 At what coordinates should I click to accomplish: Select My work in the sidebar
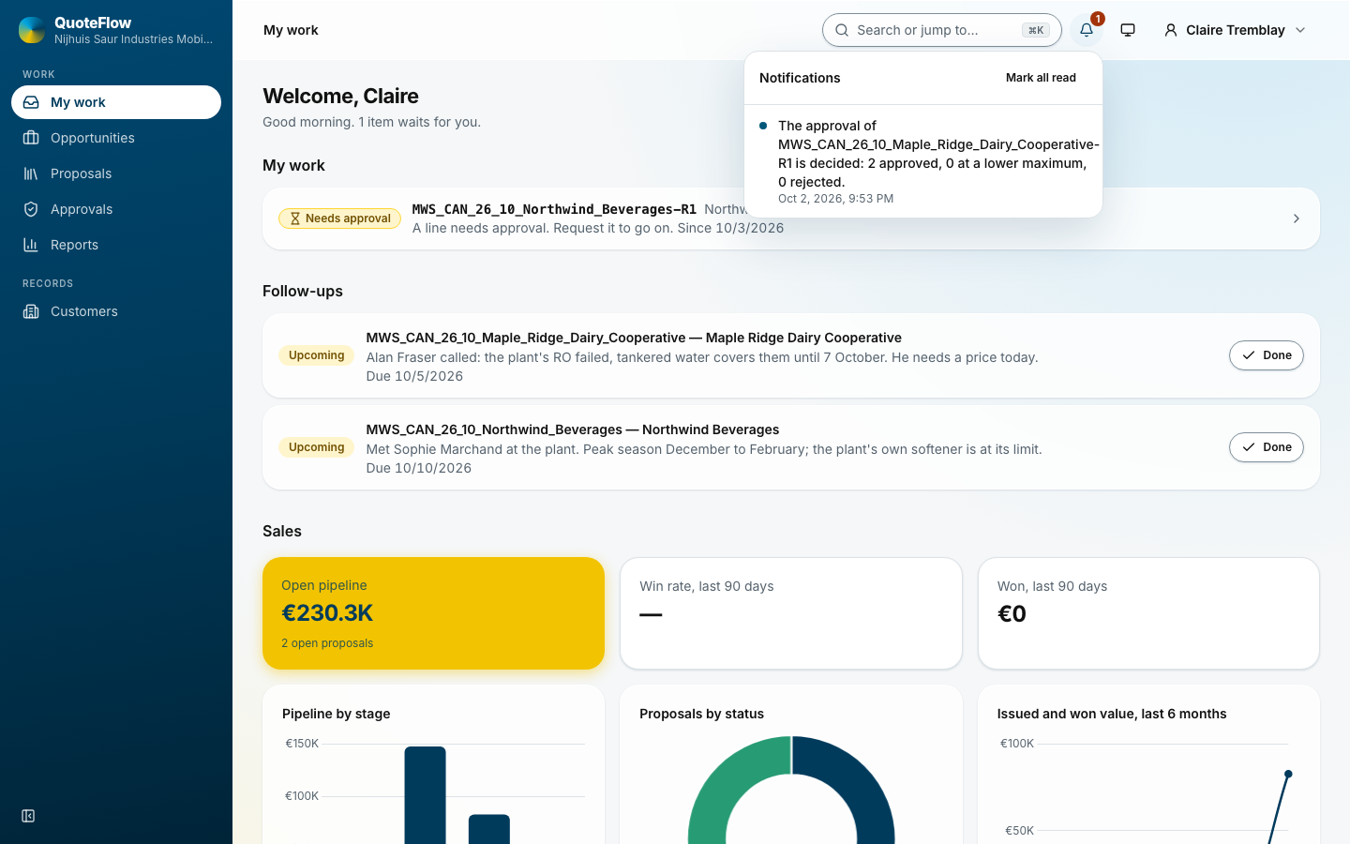click(x=116, y=102)
